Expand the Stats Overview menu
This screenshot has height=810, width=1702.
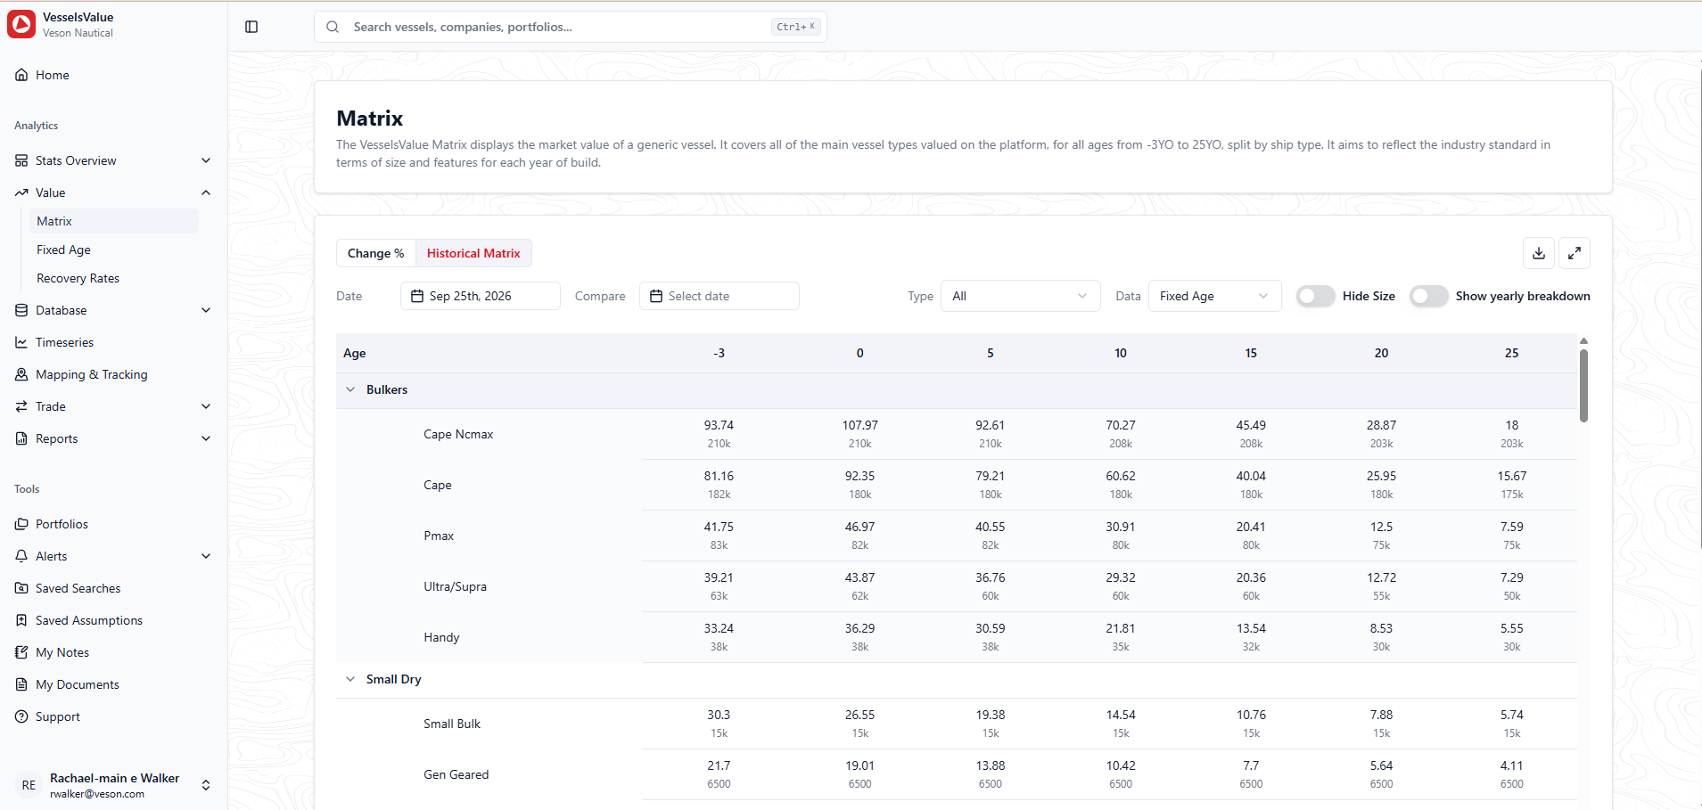pos(112,160)
